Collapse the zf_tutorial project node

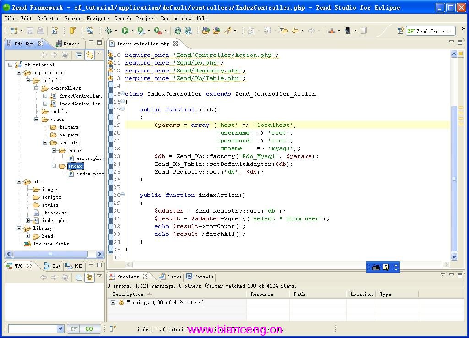click(x=11, y=65)
